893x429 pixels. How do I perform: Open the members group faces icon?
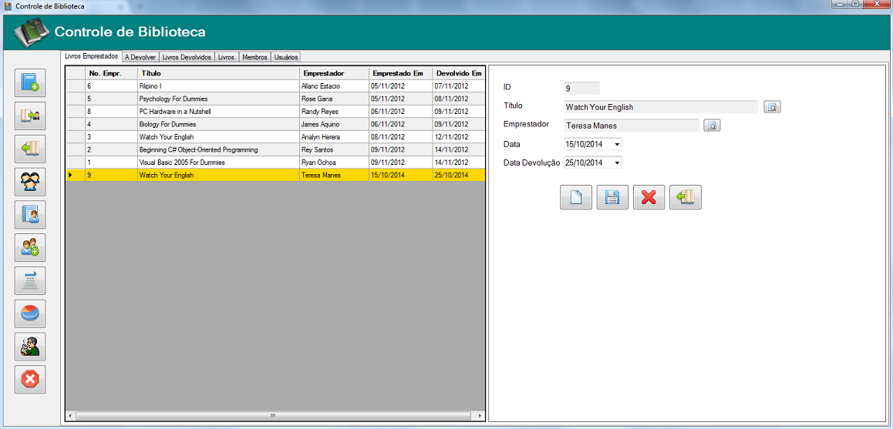[30, 182]
